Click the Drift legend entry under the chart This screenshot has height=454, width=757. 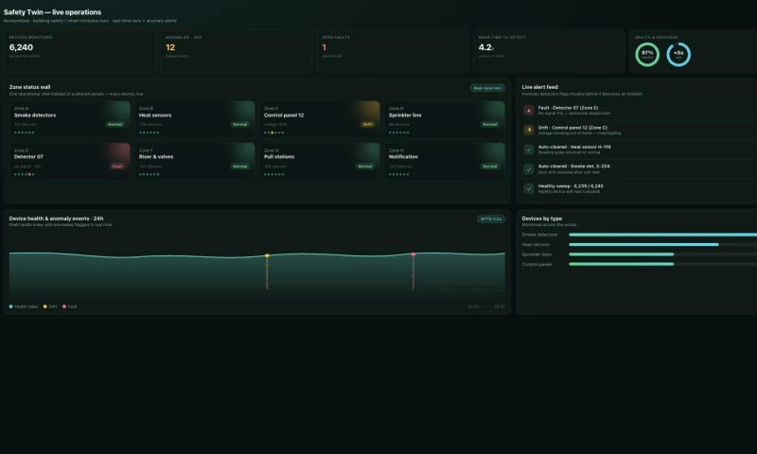point(50,306)
